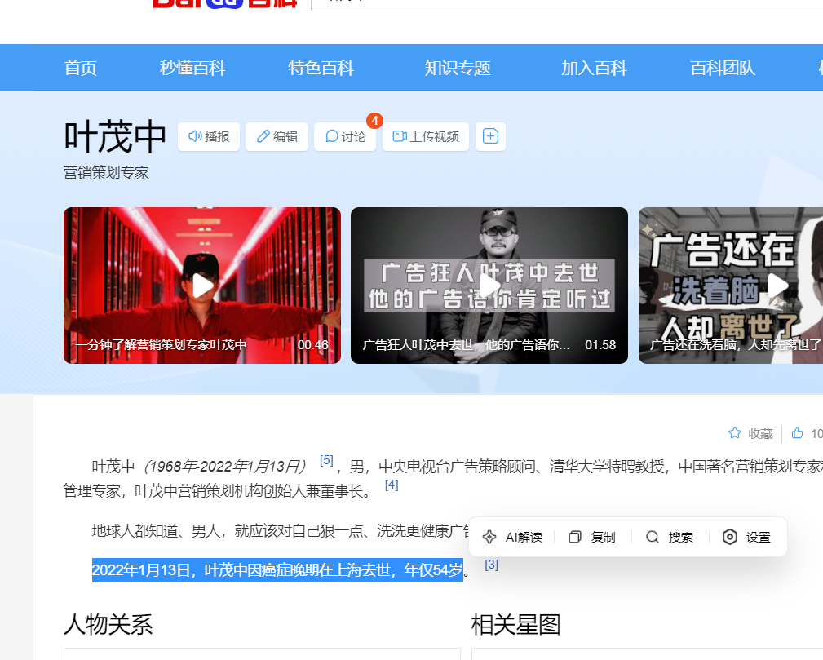823x660 pixels.
Task: Play the 一分钟了解营销策划专家叶茂中 video
Action: pos(202,286)
